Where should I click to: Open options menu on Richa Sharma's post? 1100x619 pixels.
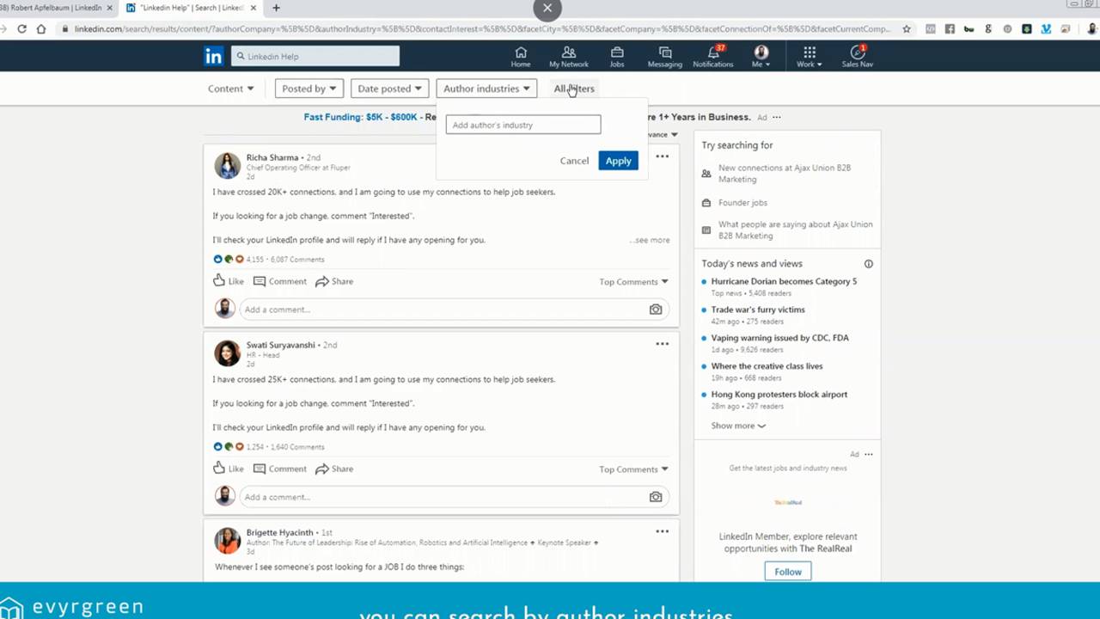click(x=662, y=156)
